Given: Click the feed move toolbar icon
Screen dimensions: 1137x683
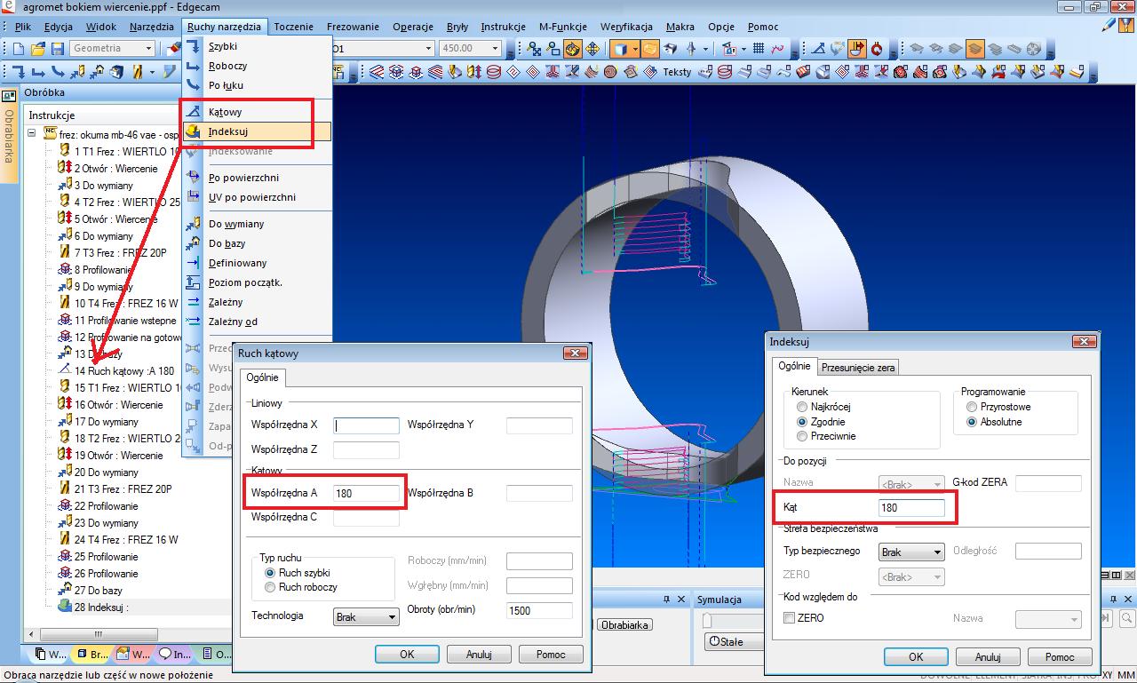Looking at the screenshot, I should [38, 72].
